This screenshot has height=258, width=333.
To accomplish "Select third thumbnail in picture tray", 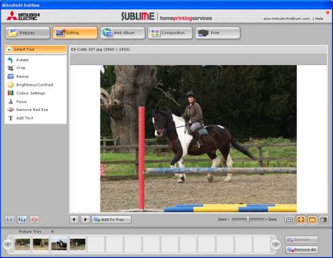I will click(59, 245).
